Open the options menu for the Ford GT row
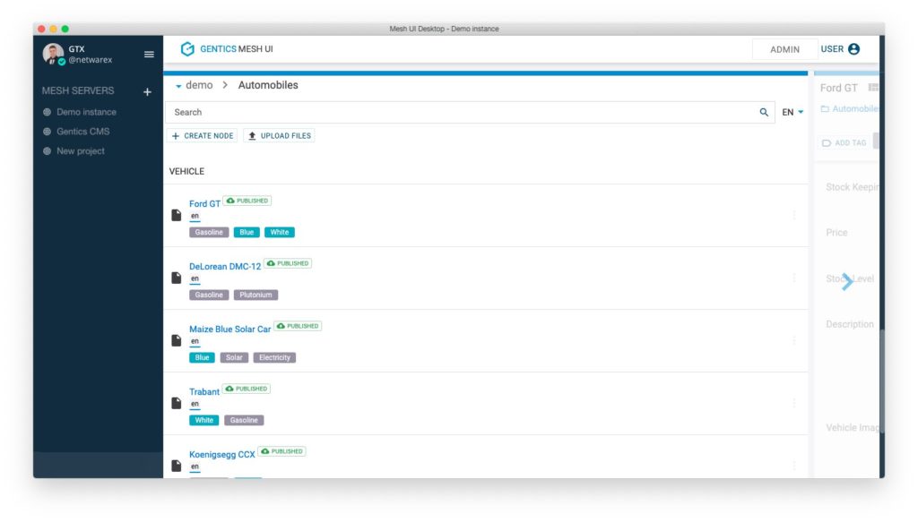The height and width of the screenshot is (522, 918). pyautogui.click(x=794, y=215)
